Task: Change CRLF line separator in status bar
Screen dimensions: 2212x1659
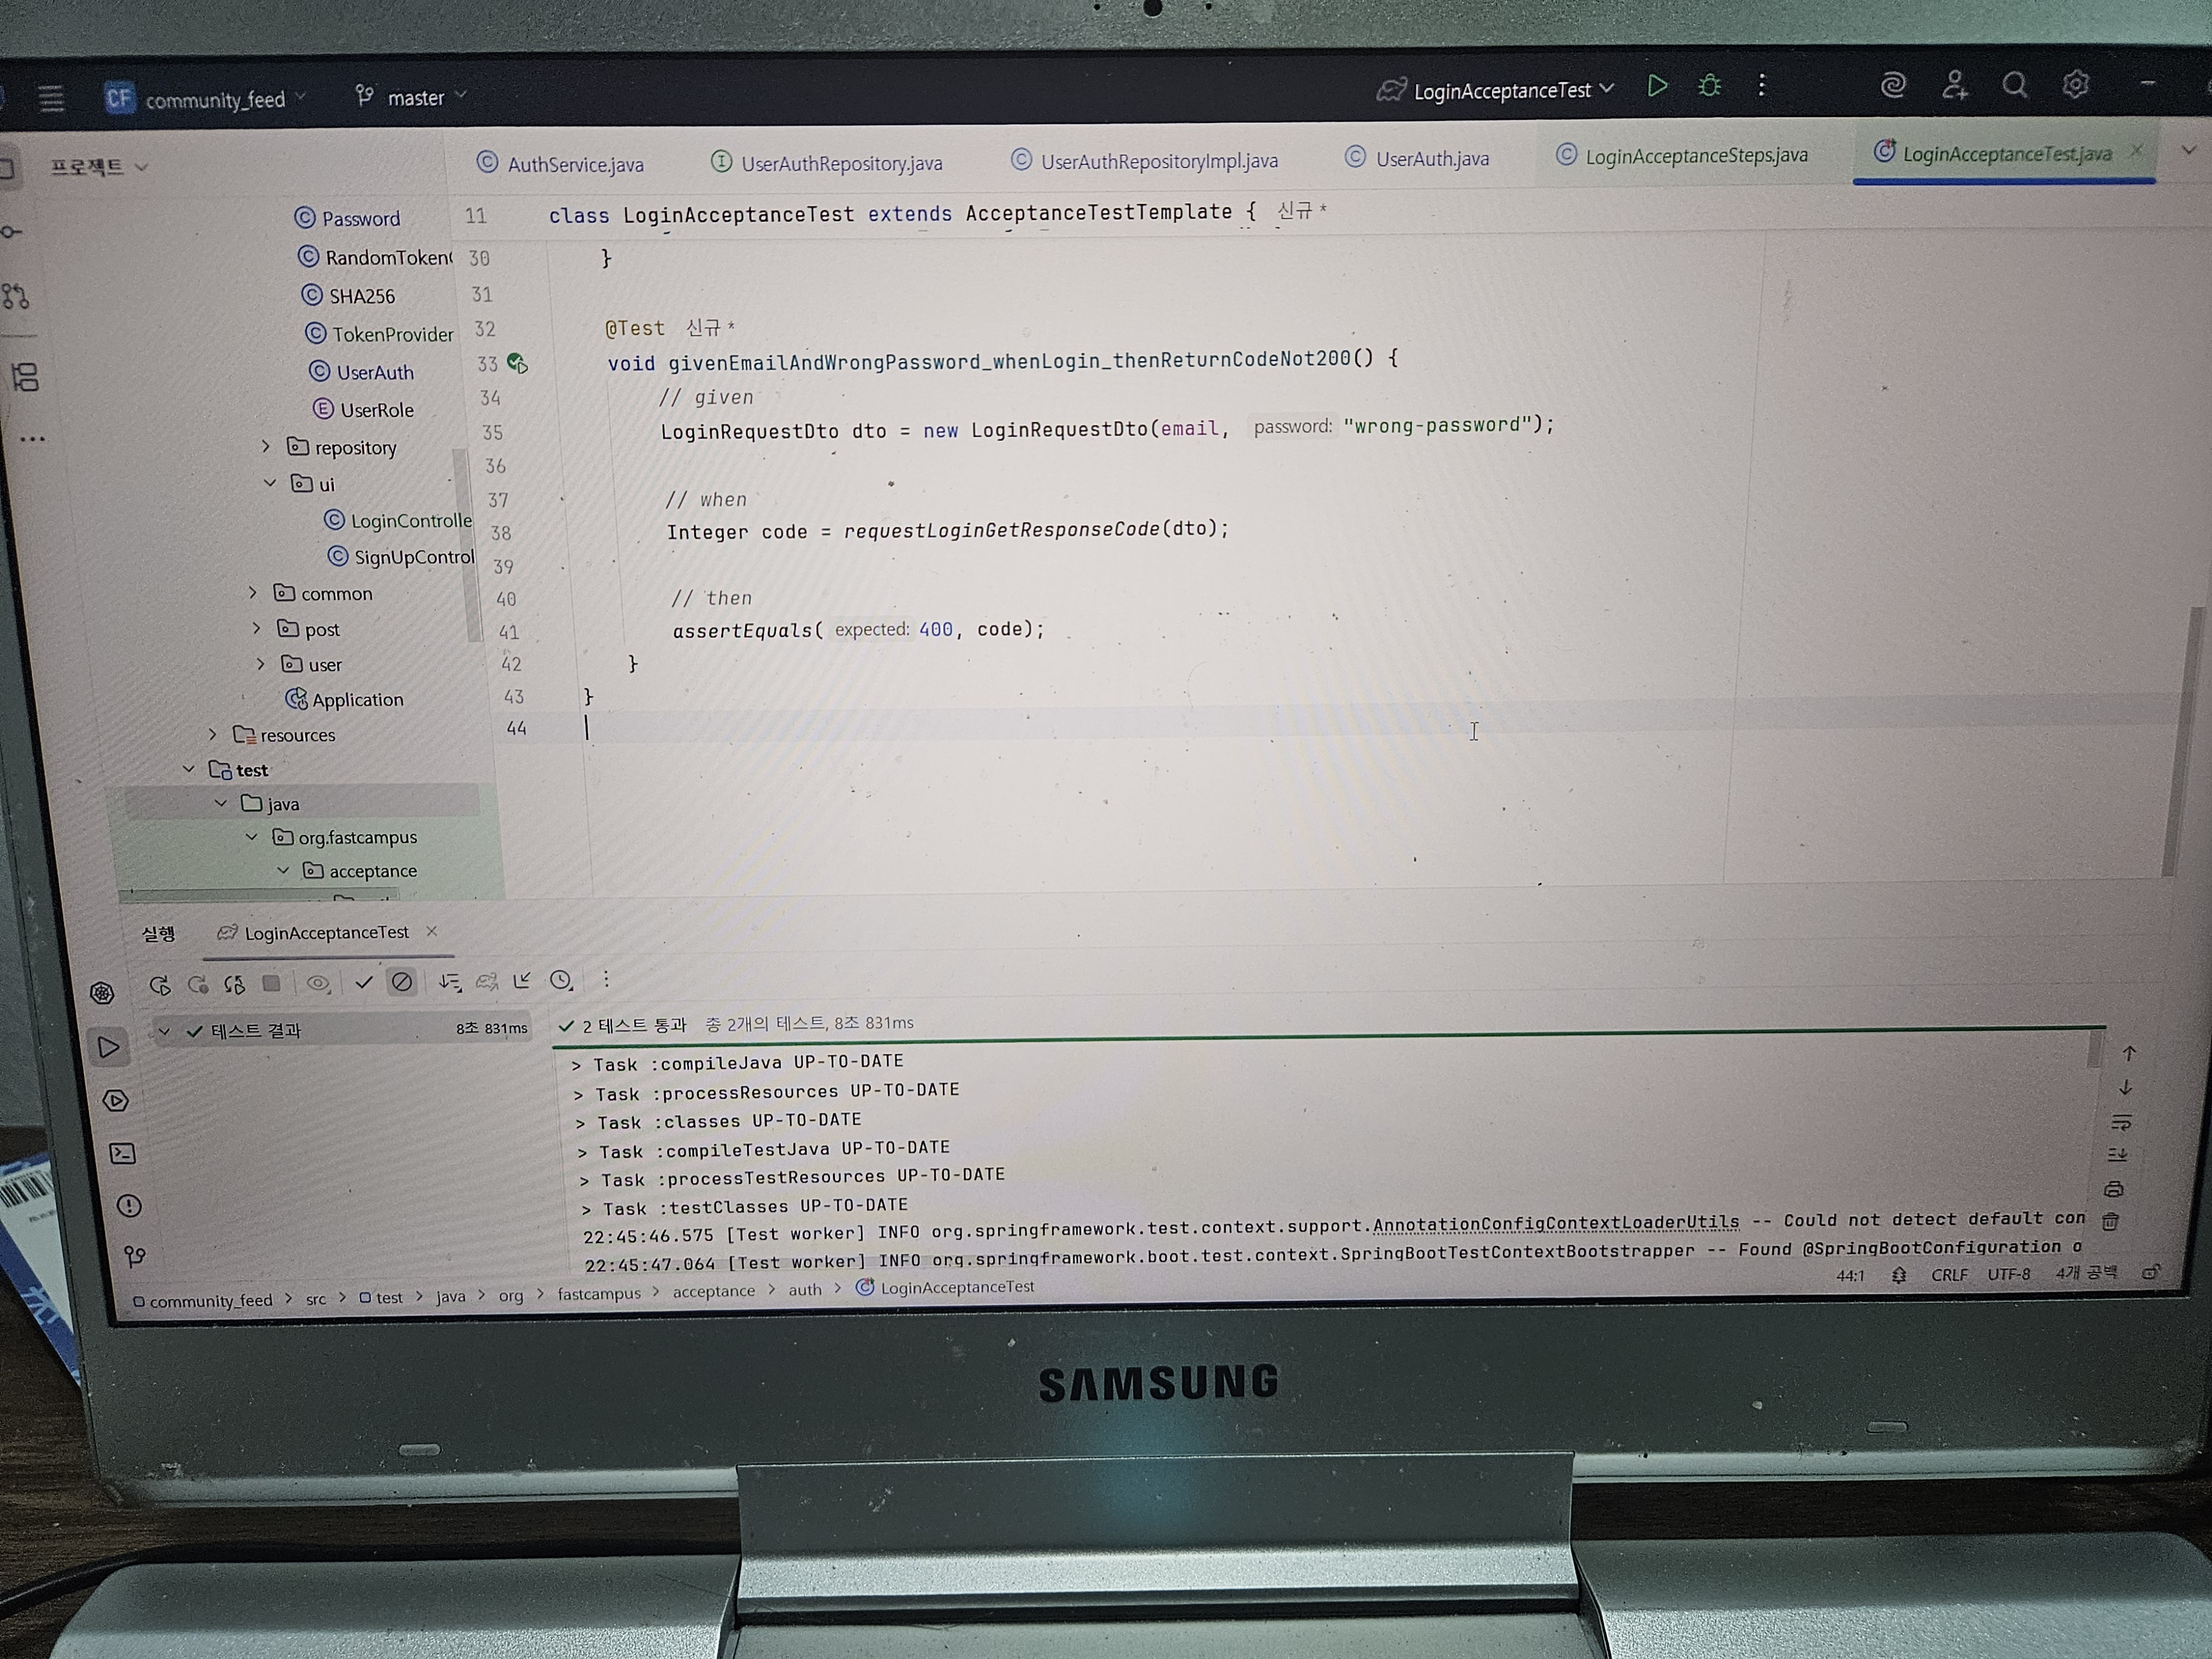Action: coord(1949,1275)
